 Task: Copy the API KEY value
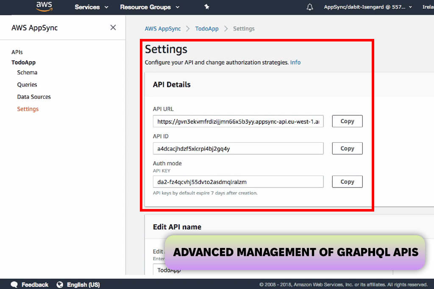tap(347, 182)
